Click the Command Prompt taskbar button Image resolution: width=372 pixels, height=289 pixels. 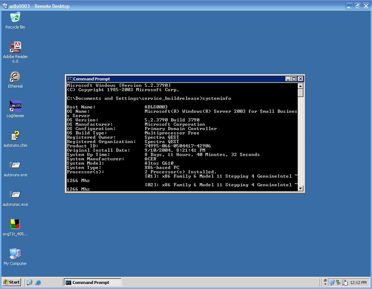tap(93, 283)
